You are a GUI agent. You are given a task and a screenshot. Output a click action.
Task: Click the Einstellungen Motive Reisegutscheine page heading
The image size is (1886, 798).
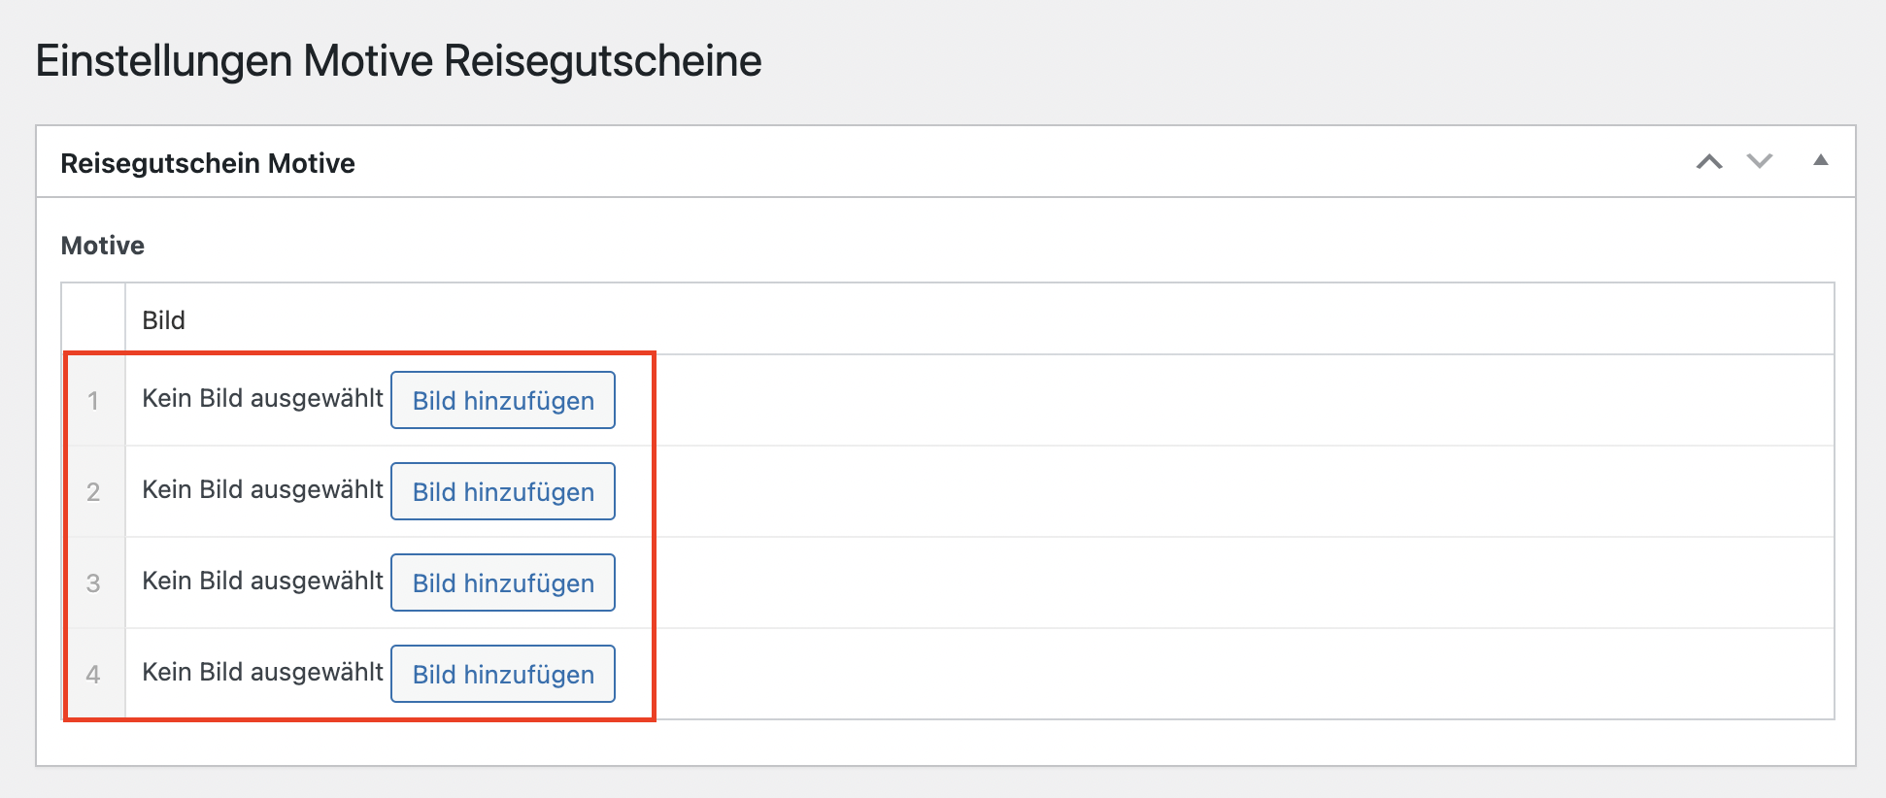pos(398,60)
